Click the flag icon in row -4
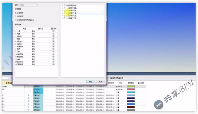This screenshot has width=198, height=114. tap(28, 104)
